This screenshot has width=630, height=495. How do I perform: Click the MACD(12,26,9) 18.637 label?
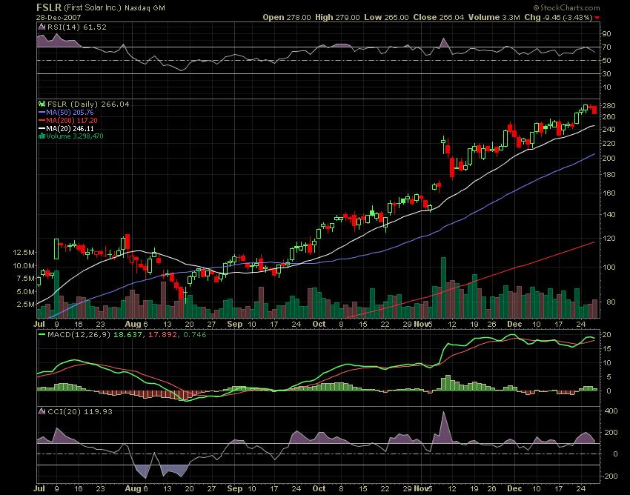click(94, 334)
